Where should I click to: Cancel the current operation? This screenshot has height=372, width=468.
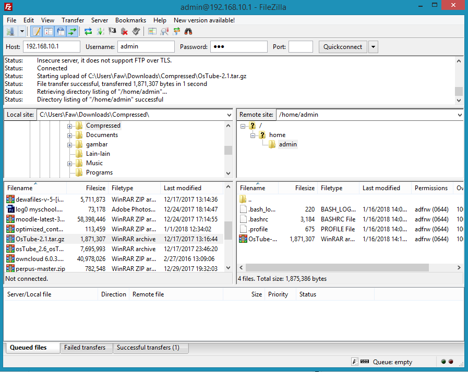click(x=112, y=31)
